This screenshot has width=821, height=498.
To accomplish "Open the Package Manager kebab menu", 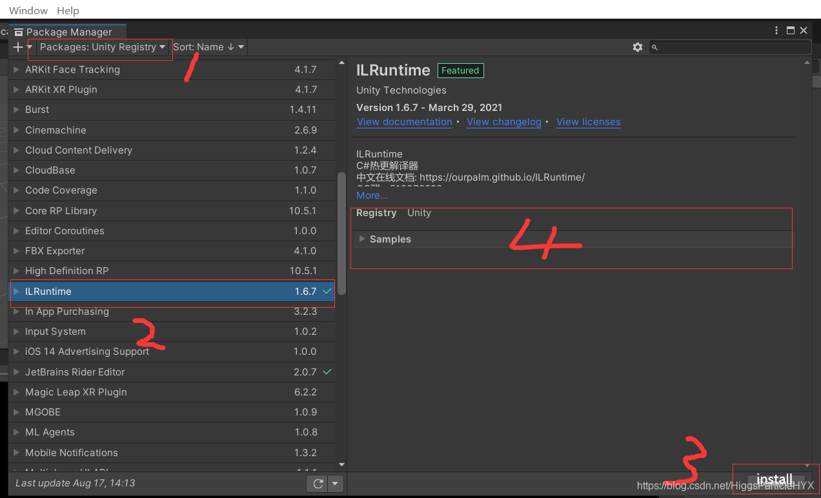I will (x=777, y=30).
